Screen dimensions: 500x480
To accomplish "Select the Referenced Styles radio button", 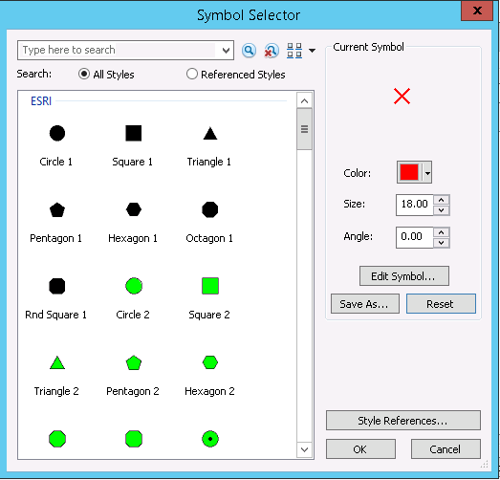I will pos(191,74).
